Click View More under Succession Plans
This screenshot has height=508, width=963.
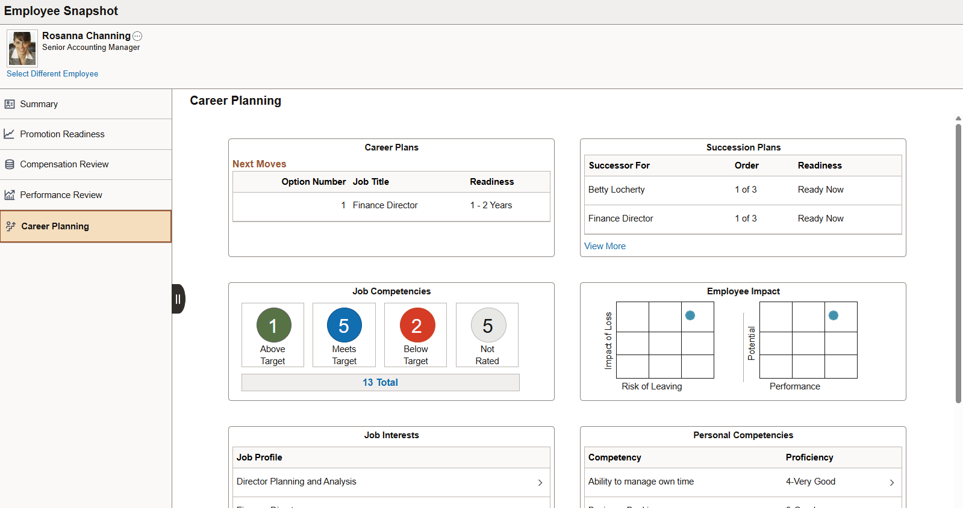tap(605, 246)
